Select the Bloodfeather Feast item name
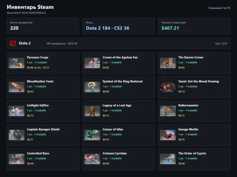The image size is (237, 177). pos(40,81)
